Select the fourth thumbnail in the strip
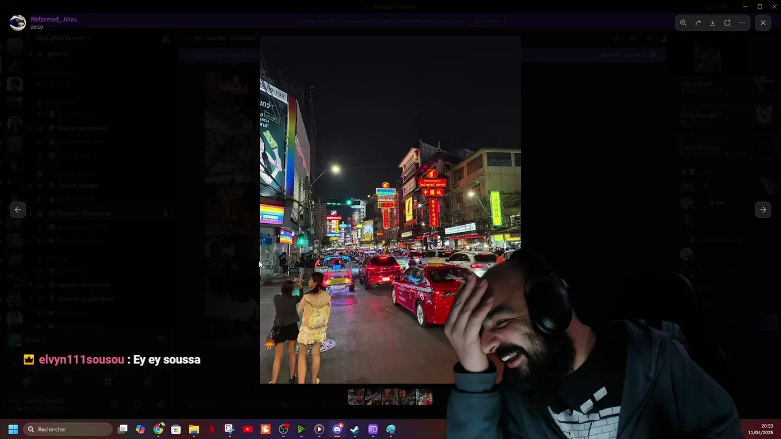 (407, 397)
